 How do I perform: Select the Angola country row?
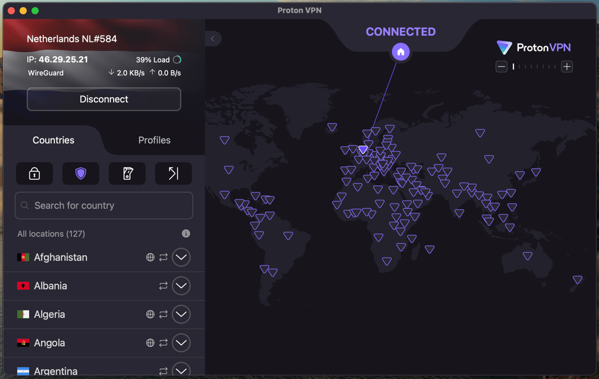click(104, 343)
